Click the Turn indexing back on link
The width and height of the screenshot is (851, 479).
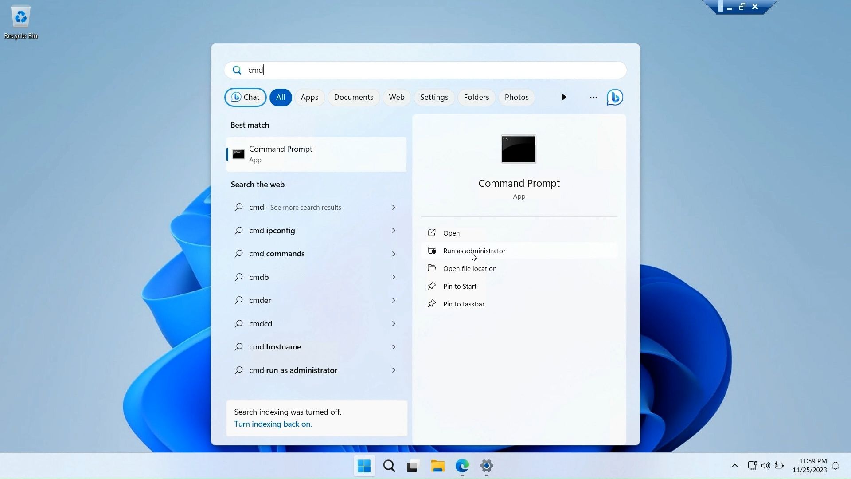pyautogui.click(x=273, y=424)
